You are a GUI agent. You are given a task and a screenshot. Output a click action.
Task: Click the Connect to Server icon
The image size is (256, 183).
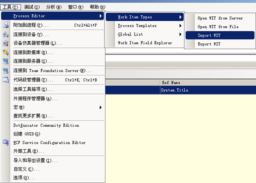click(x=6, y=61)
